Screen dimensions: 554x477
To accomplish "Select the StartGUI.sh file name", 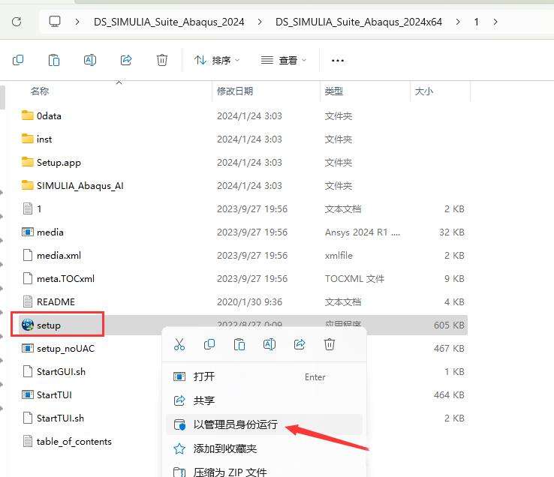I will tap(61, 371).
